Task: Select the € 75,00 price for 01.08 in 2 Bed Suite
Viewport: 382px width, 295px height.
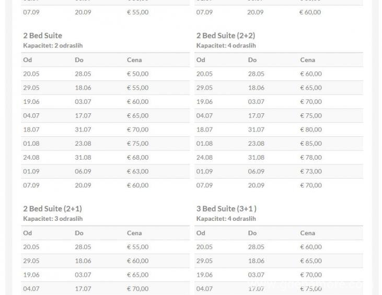Action: pyautogui.click(x=137, y=144)
